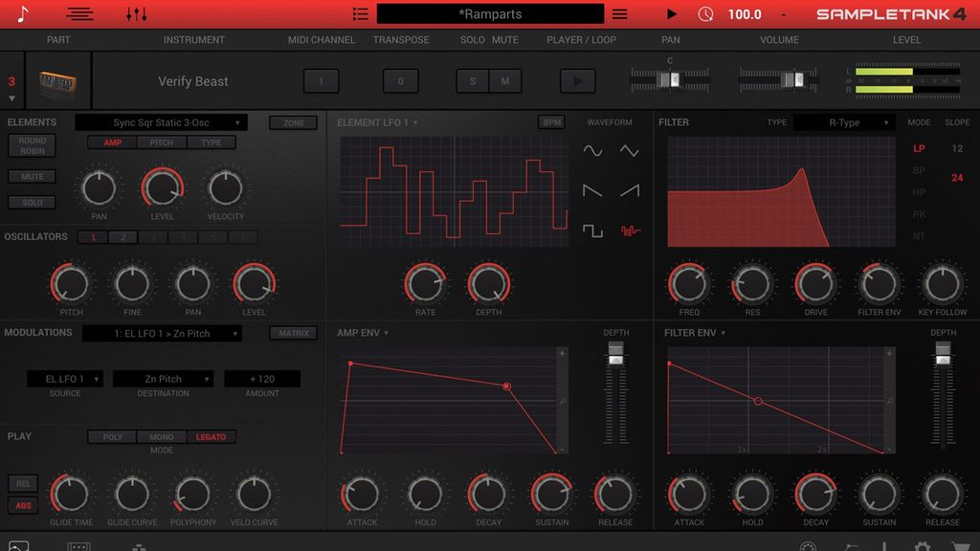Toggle Solo on the Verify Beast part
980x551 pixels.
(471, 81)
